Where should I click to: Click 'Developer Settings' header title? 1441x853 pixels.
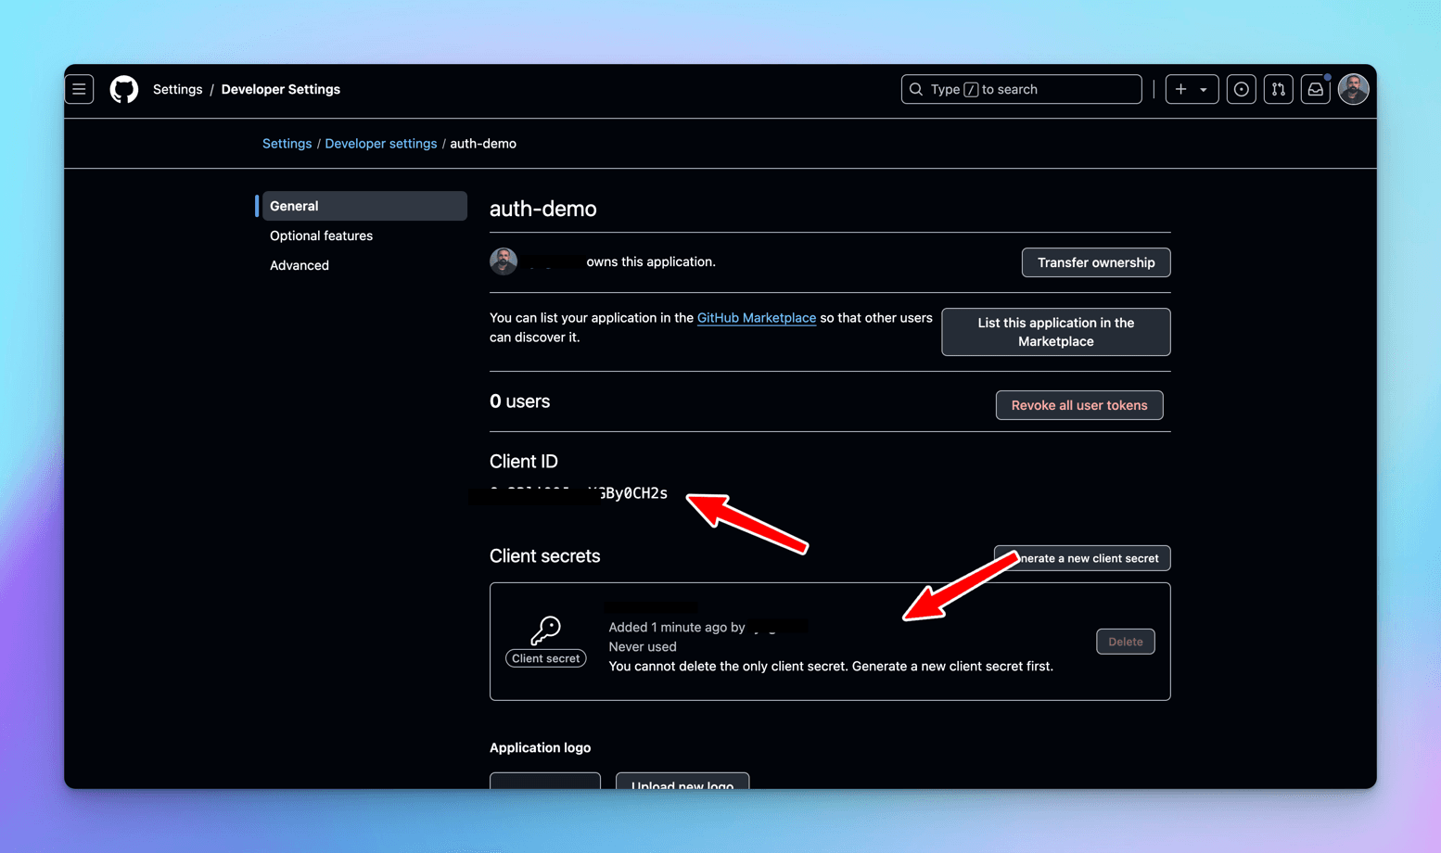click(280, 89)
